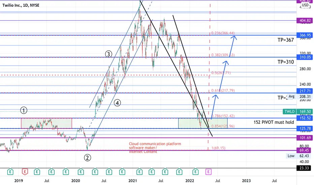Click the Avg 208.31 price label
Image resolution: width=314 pixels, height=185 pixels.
300,97
